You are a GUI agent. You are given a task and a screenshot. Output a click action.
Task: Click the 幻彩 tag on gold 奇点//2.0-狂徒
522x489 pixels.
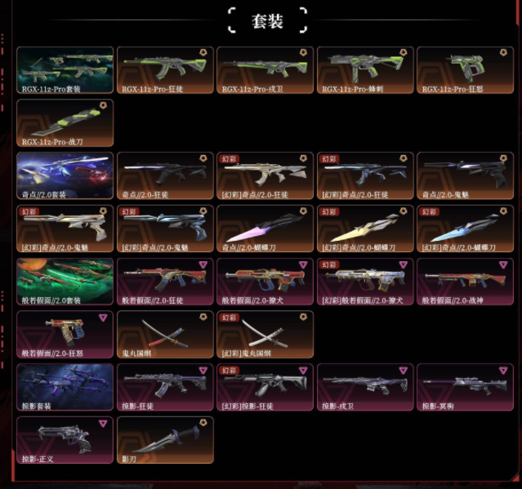pyautogui.click(x=229, y=158)
